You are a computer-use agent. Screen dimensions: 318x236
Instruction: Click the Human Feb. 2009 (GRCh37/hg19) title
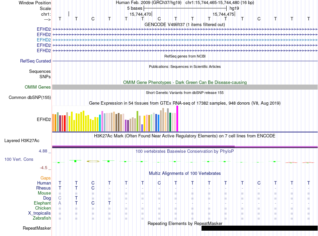tap(148, 3)
